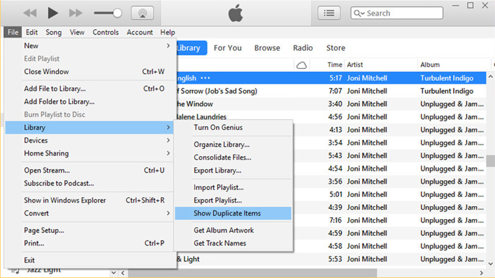Open Page Setup dialog
The width and height of the screenshot is (495, 278).
click(89, 230)
